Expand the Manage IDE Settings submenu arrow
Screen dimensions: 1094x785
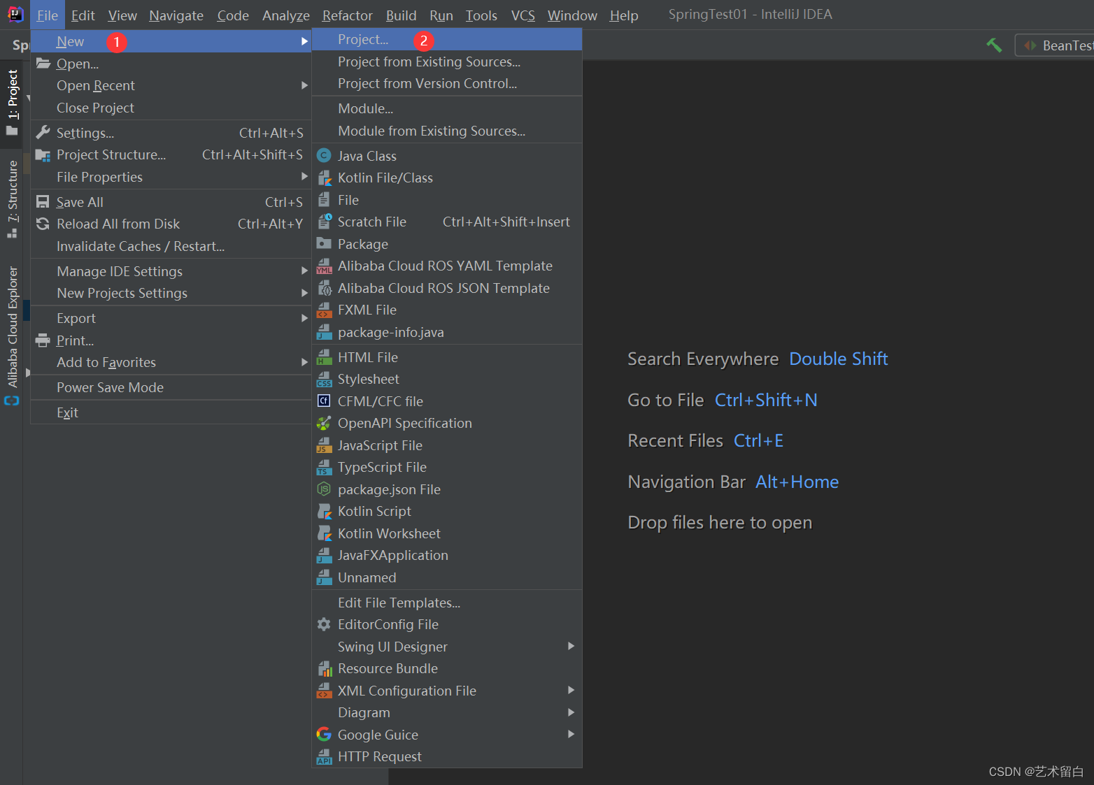pyautogui.click(x=304, y=271)
